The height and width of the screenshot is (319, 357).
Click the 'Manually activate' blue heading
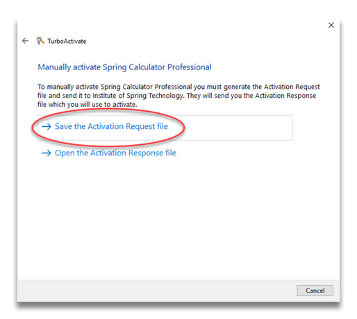(x=69, y=67)
